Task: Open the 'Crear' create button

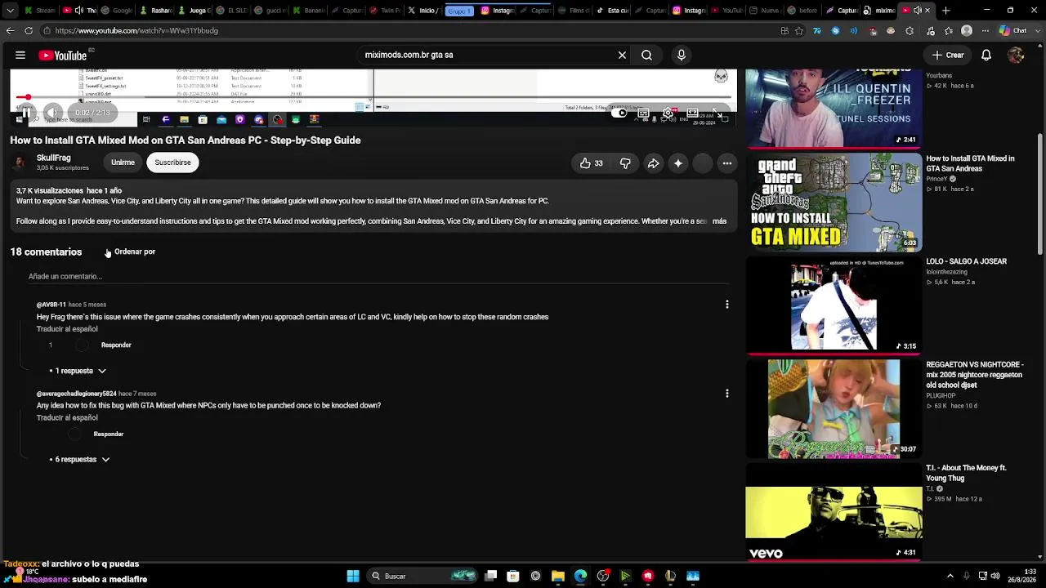Action: [949, 55]
